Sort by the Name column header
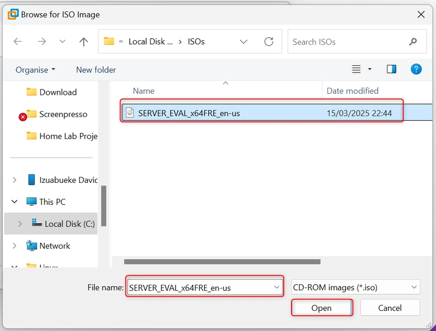 (143, 91)
